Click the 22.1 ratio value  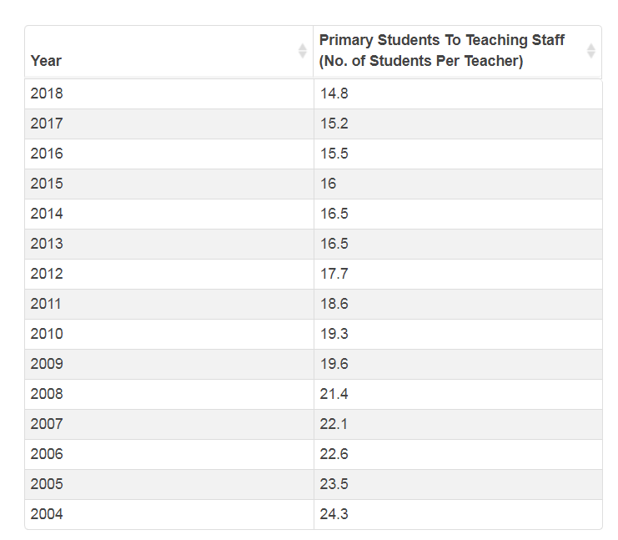(334, 424)
